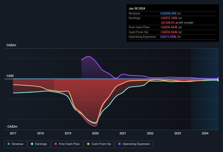Click the teal Earnings legend dot
Screen dimensions: 223x152
click(32, 144)
